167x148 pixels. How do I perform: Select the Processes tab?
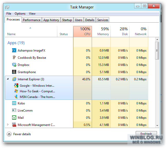[13, 19]
